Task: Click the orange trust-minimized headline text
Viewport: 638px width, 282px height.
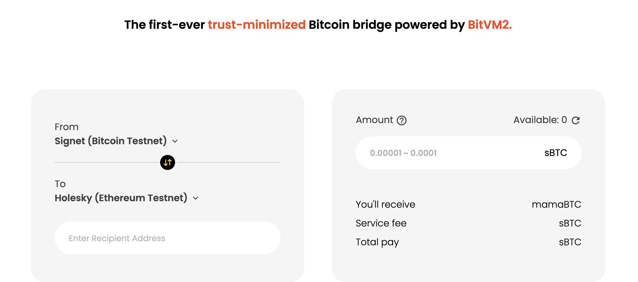Action: click(257, 25)
